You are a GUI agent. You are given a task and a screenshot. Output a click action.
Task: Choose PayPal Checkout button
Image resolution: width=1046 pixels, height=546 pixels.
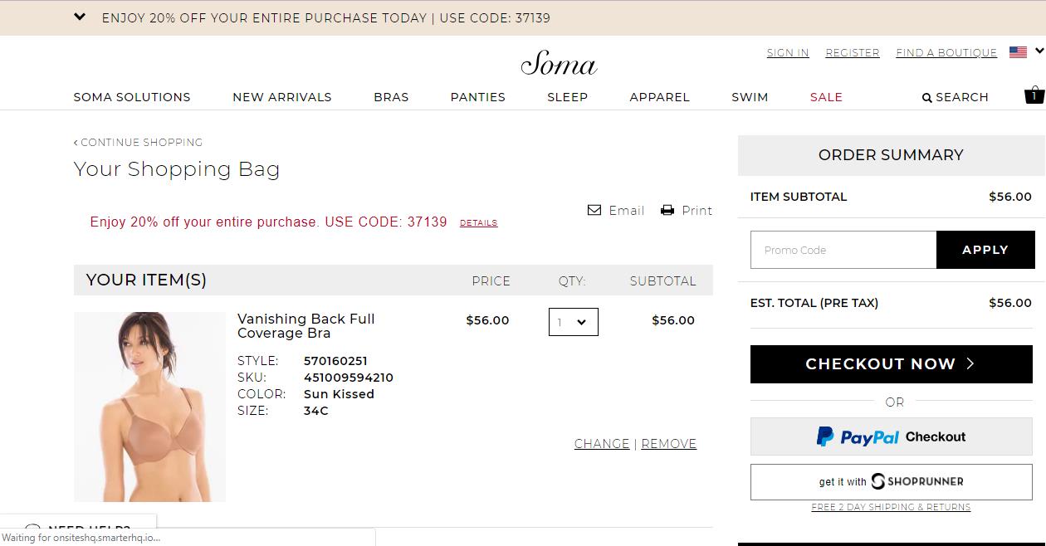(x=892, y=436)
